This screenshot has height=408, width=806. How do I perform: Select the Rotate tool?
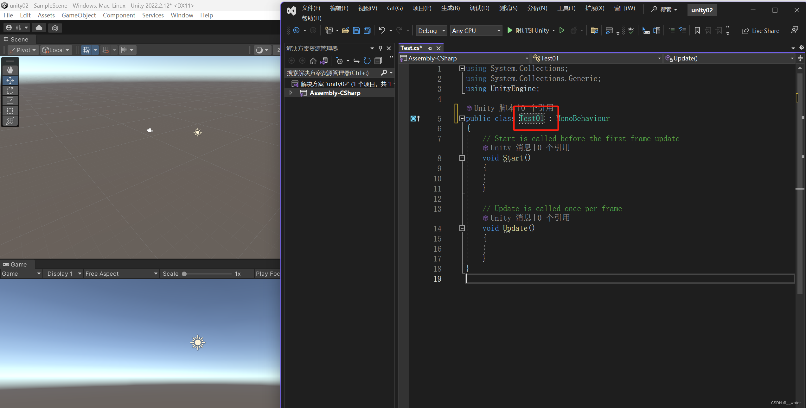click(x=10, y=91)
